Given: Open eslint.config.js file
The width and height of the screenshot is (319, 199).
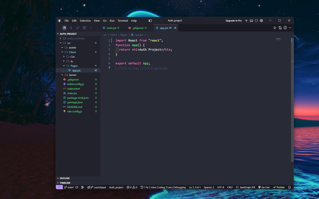Looking at the screenshot, I should pos(78,84).
